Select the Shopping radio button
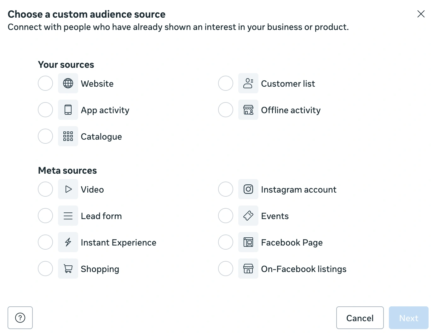The height and width of the screenshot is (336, 433). click(45, 269)
